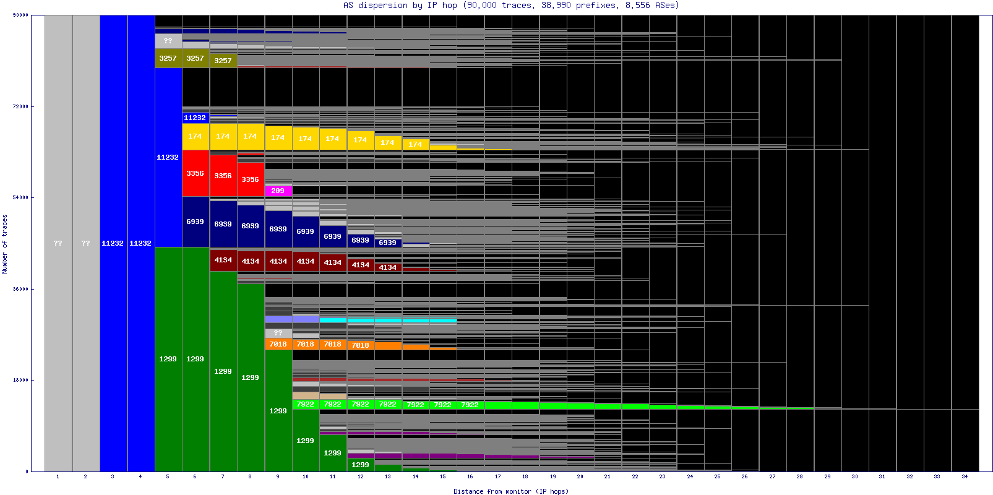
Task: Select the blue 11232 bar at hop 3
Action: (113, 243)
